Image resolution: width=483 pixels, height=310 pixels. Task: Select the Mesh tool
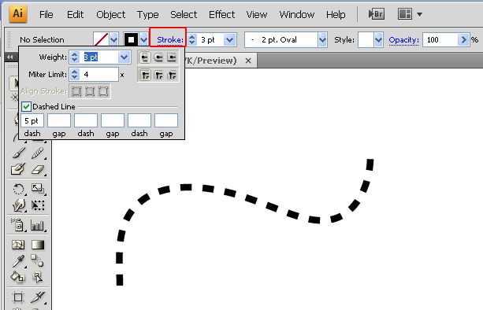[18, 245]
